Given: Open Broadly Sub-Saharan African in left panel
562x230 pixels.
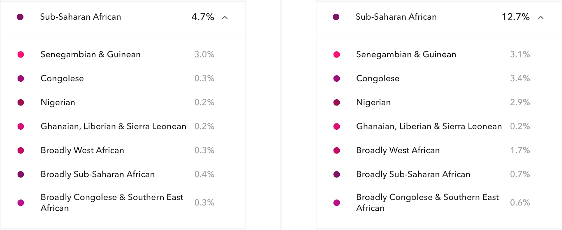Looking at the screenshot, I should point(98,174).
